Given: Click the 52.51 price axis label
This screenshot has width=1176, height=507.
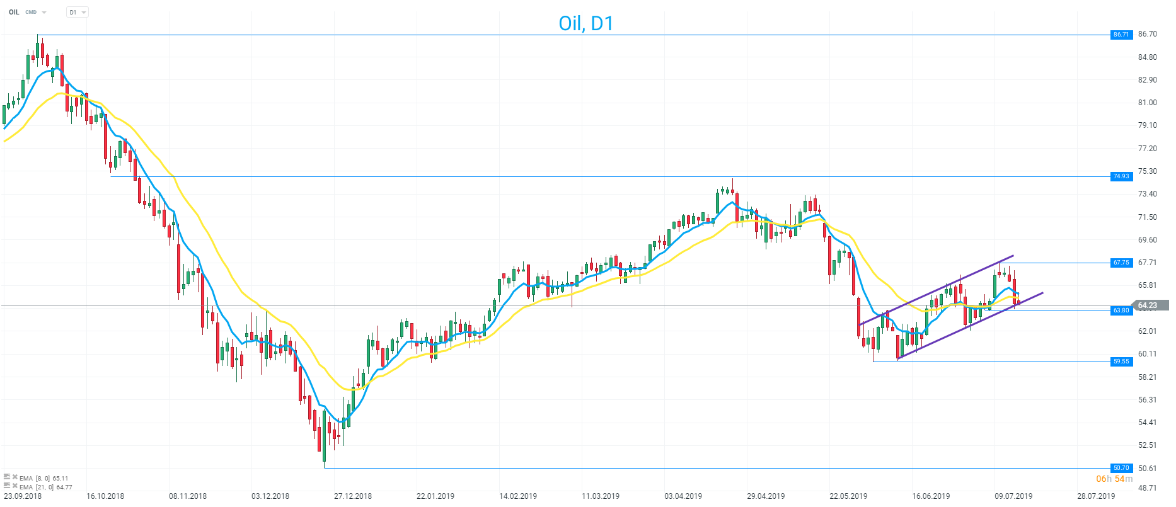Looking at the screenshot, I should [1148, 445].
